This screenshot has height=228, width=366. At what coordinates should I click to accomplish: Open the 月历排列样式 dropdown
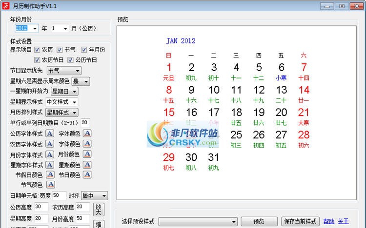[x=61, y=113]
